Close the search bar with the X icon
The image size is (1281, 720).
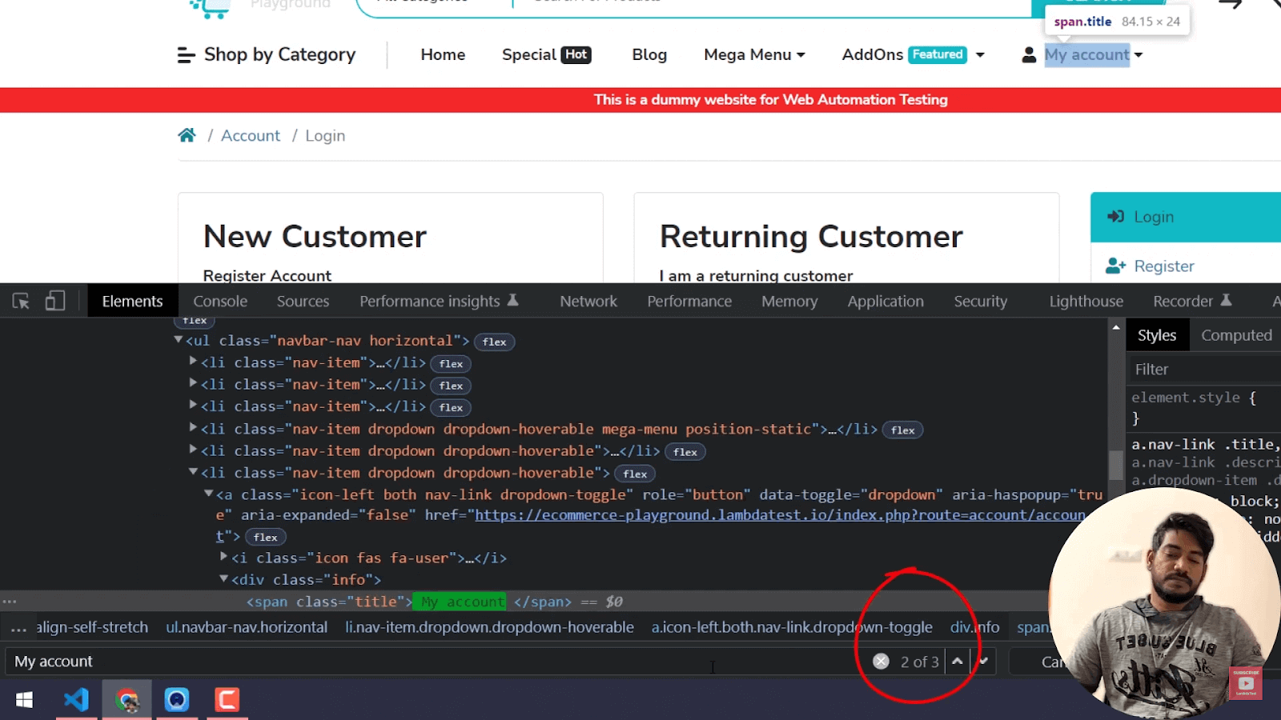pyautogui.click(x=881, y=661)
